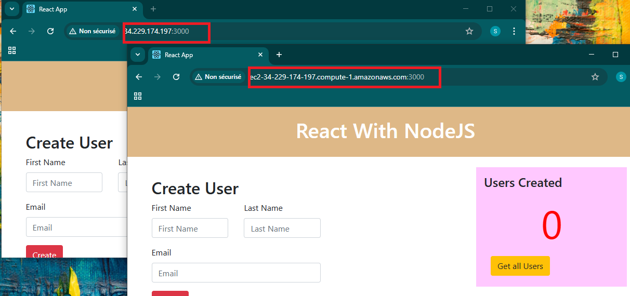Screen dimensions: 630x296
Task: Open the apps grid in the back window's bookmarks bar
Action: (x=12, y=50)
